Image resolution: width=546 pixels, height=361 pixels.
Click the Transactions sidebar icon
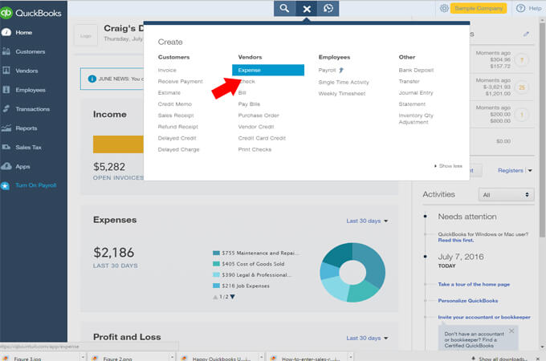coord(6,109)
